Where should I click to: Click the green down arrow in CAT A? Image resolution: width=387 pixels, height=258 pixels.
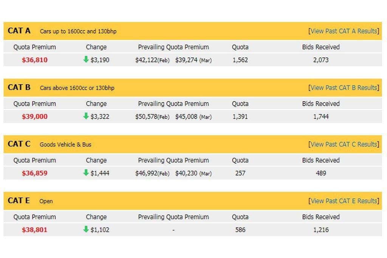click(86, 59)
